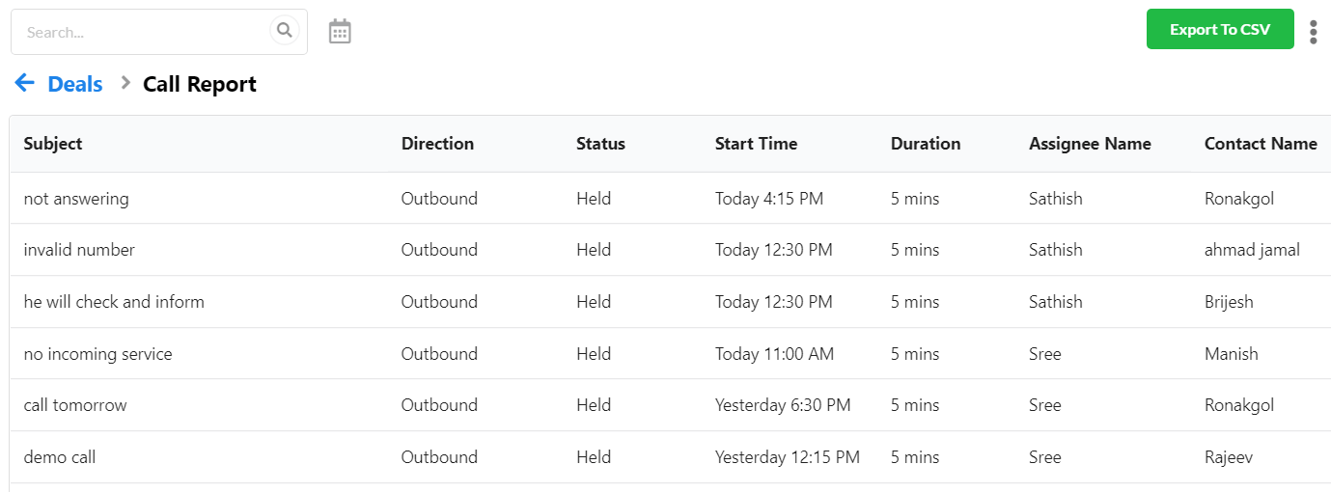Open the 'demo call' record
1331x492 pixels.
tap(60, 457)
